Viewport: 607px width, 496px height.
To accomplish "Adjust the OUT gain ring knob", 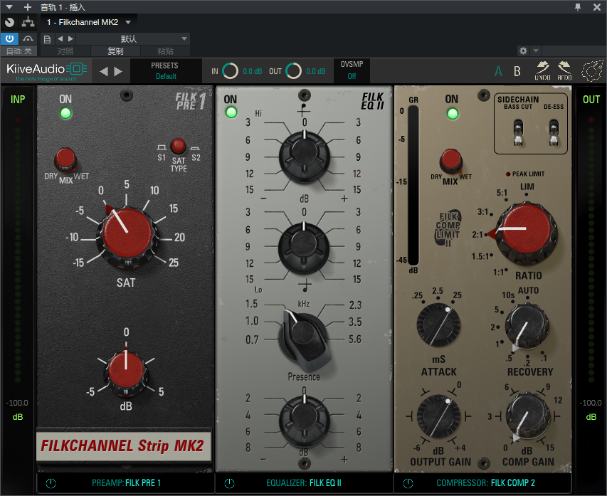I will [293, 71].
